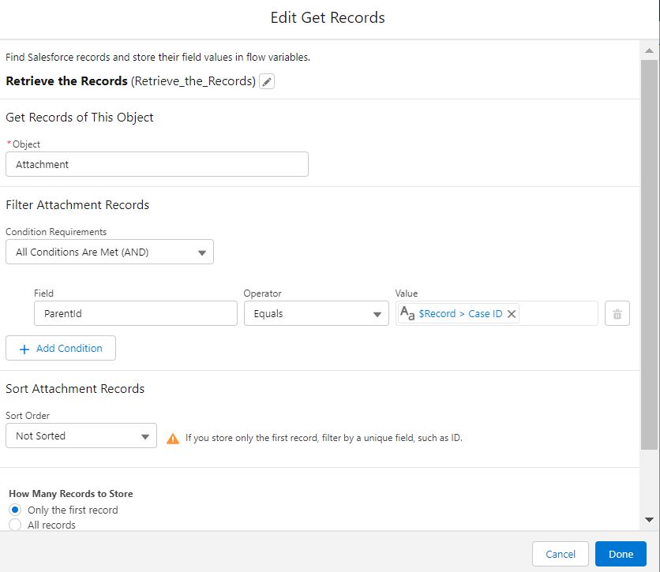This screenshot has height=572, width=660.
Task: Remove the $Record > Case ID value pill
Action: coord(512,314)
